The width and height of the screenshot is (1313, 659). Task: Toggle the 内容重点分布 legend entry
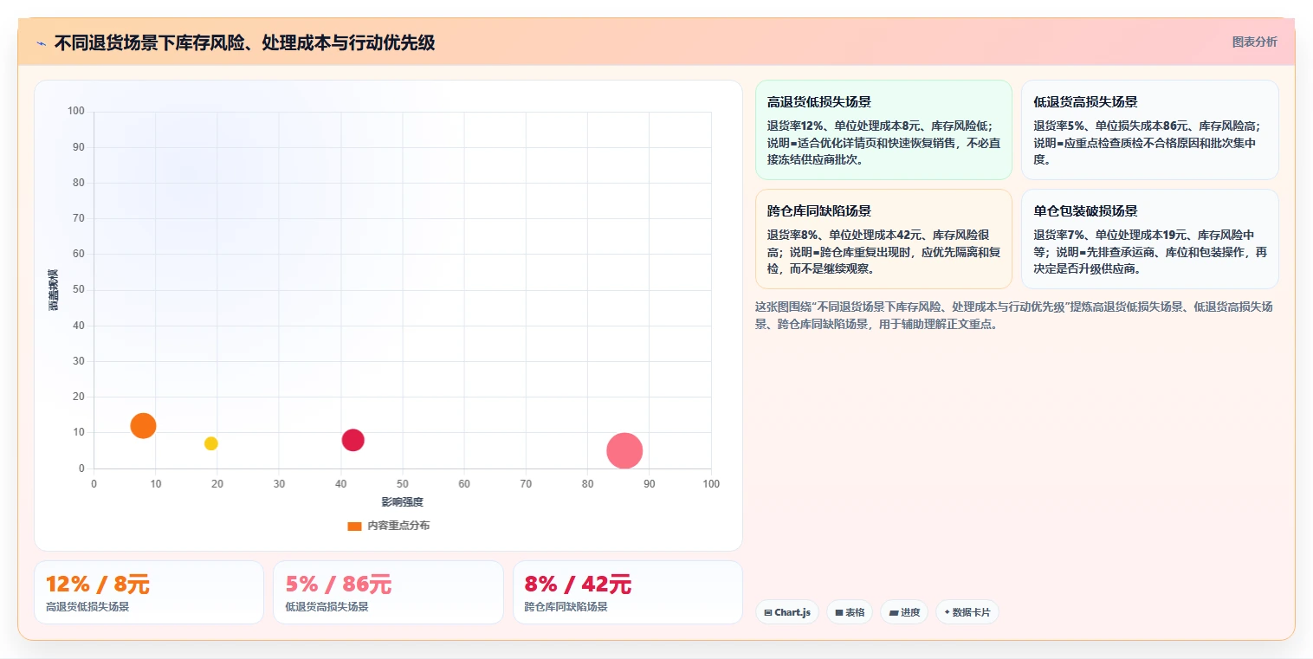pyautogui.click(x=388, y=526)
